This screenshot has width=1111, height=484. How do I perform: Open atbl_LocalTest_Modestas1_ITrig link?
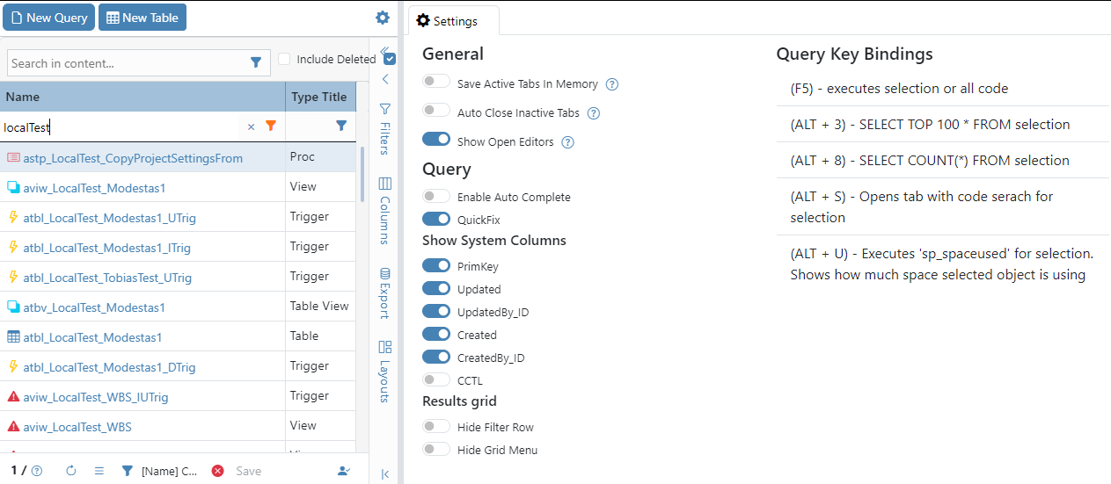106,248
